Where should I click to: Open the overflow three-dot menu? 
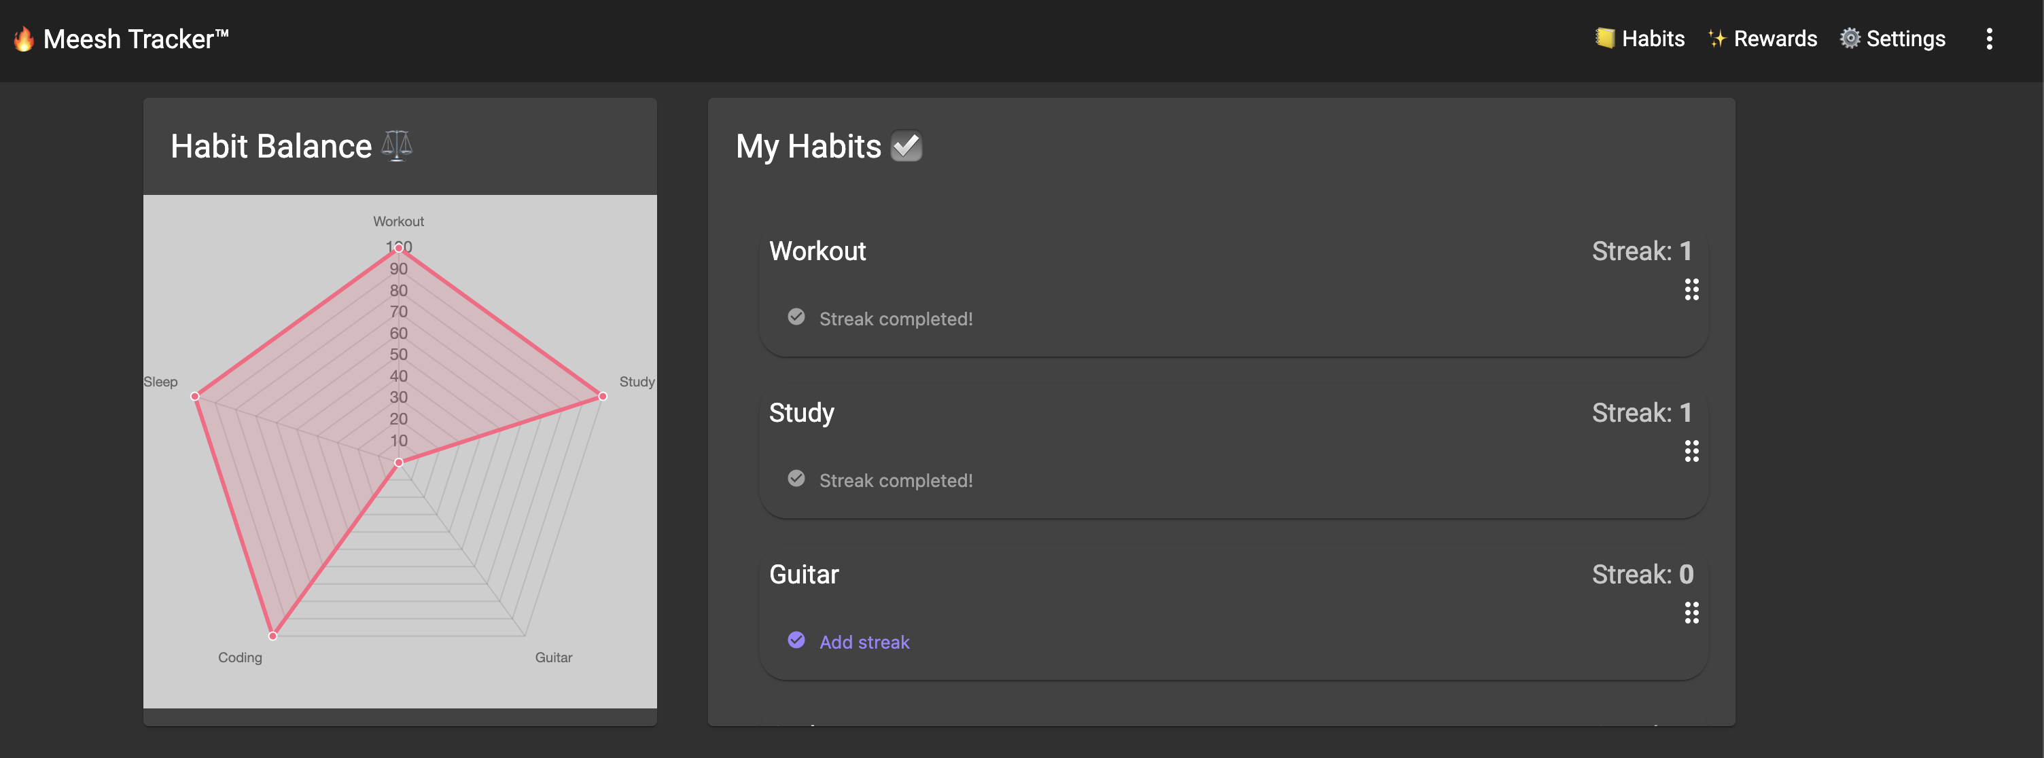(x=1989, y=38)
